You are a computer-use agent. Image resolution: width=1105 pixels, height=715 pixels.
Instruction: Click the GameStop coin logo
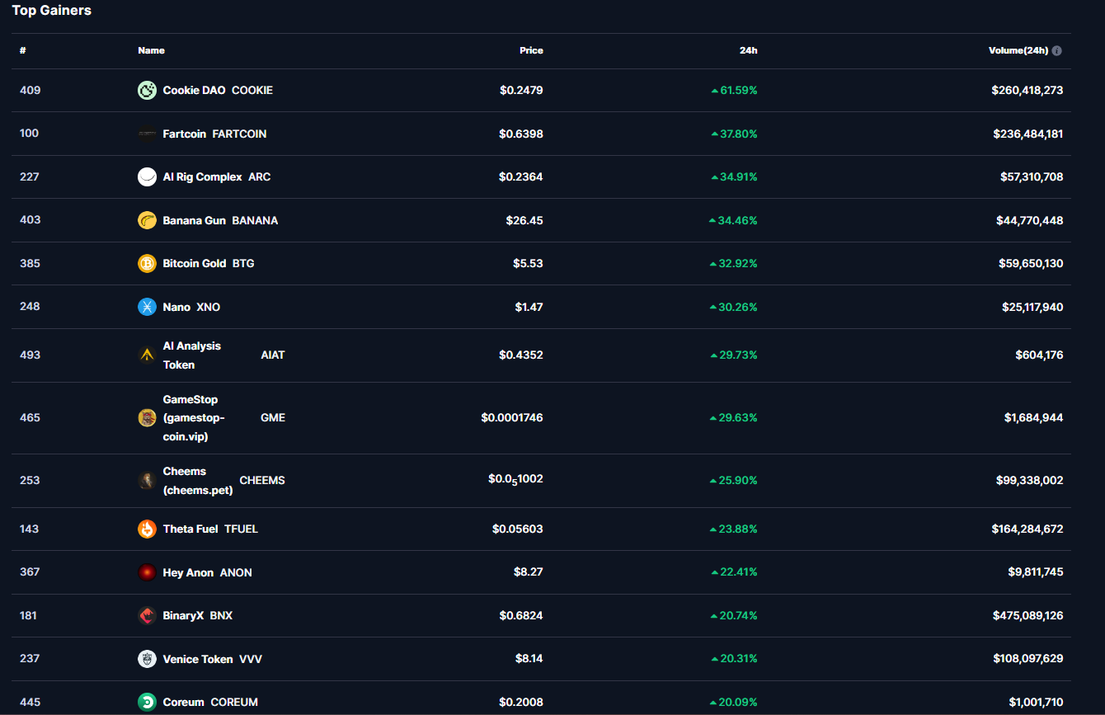click(x=147, y=418)
